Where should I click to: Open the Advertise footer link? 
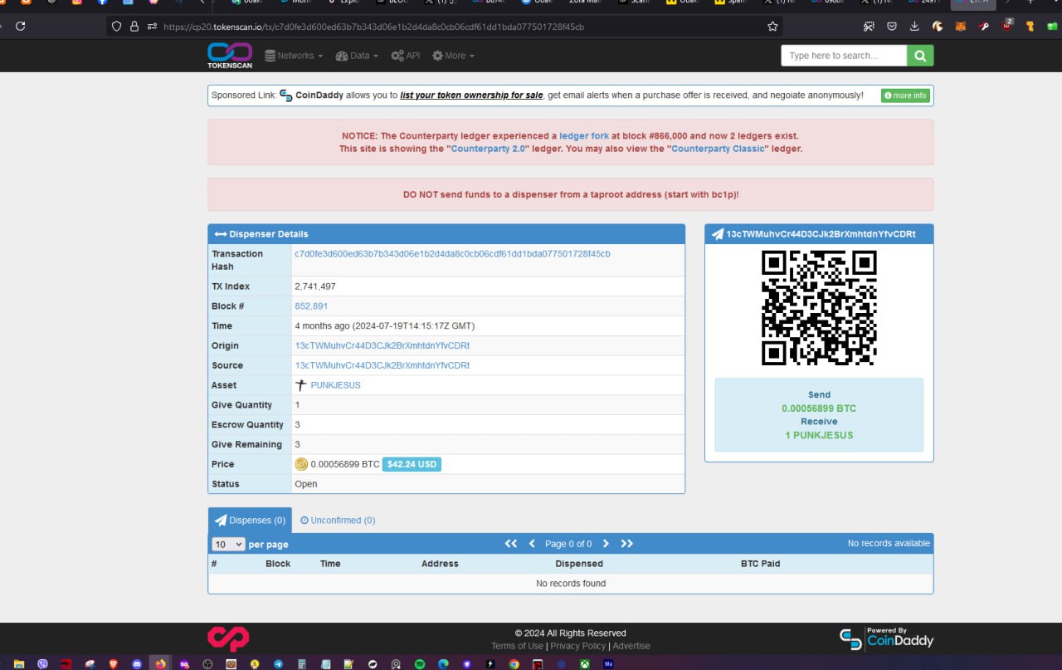tap(631, 646)
